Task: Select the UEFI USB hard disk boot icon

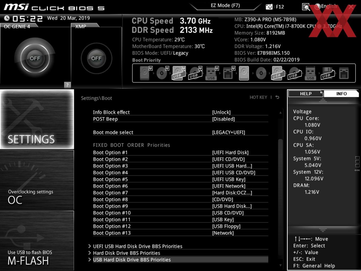Action: pyautogui.click(x=179, y=73)
